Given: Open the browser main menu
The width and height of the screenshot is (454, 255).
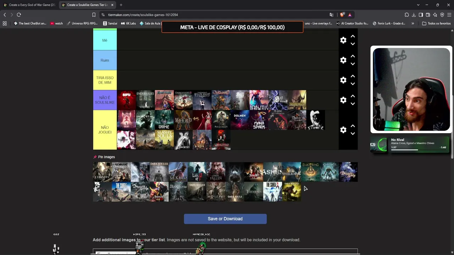Looking at the screenshot, I should (449, 15).
